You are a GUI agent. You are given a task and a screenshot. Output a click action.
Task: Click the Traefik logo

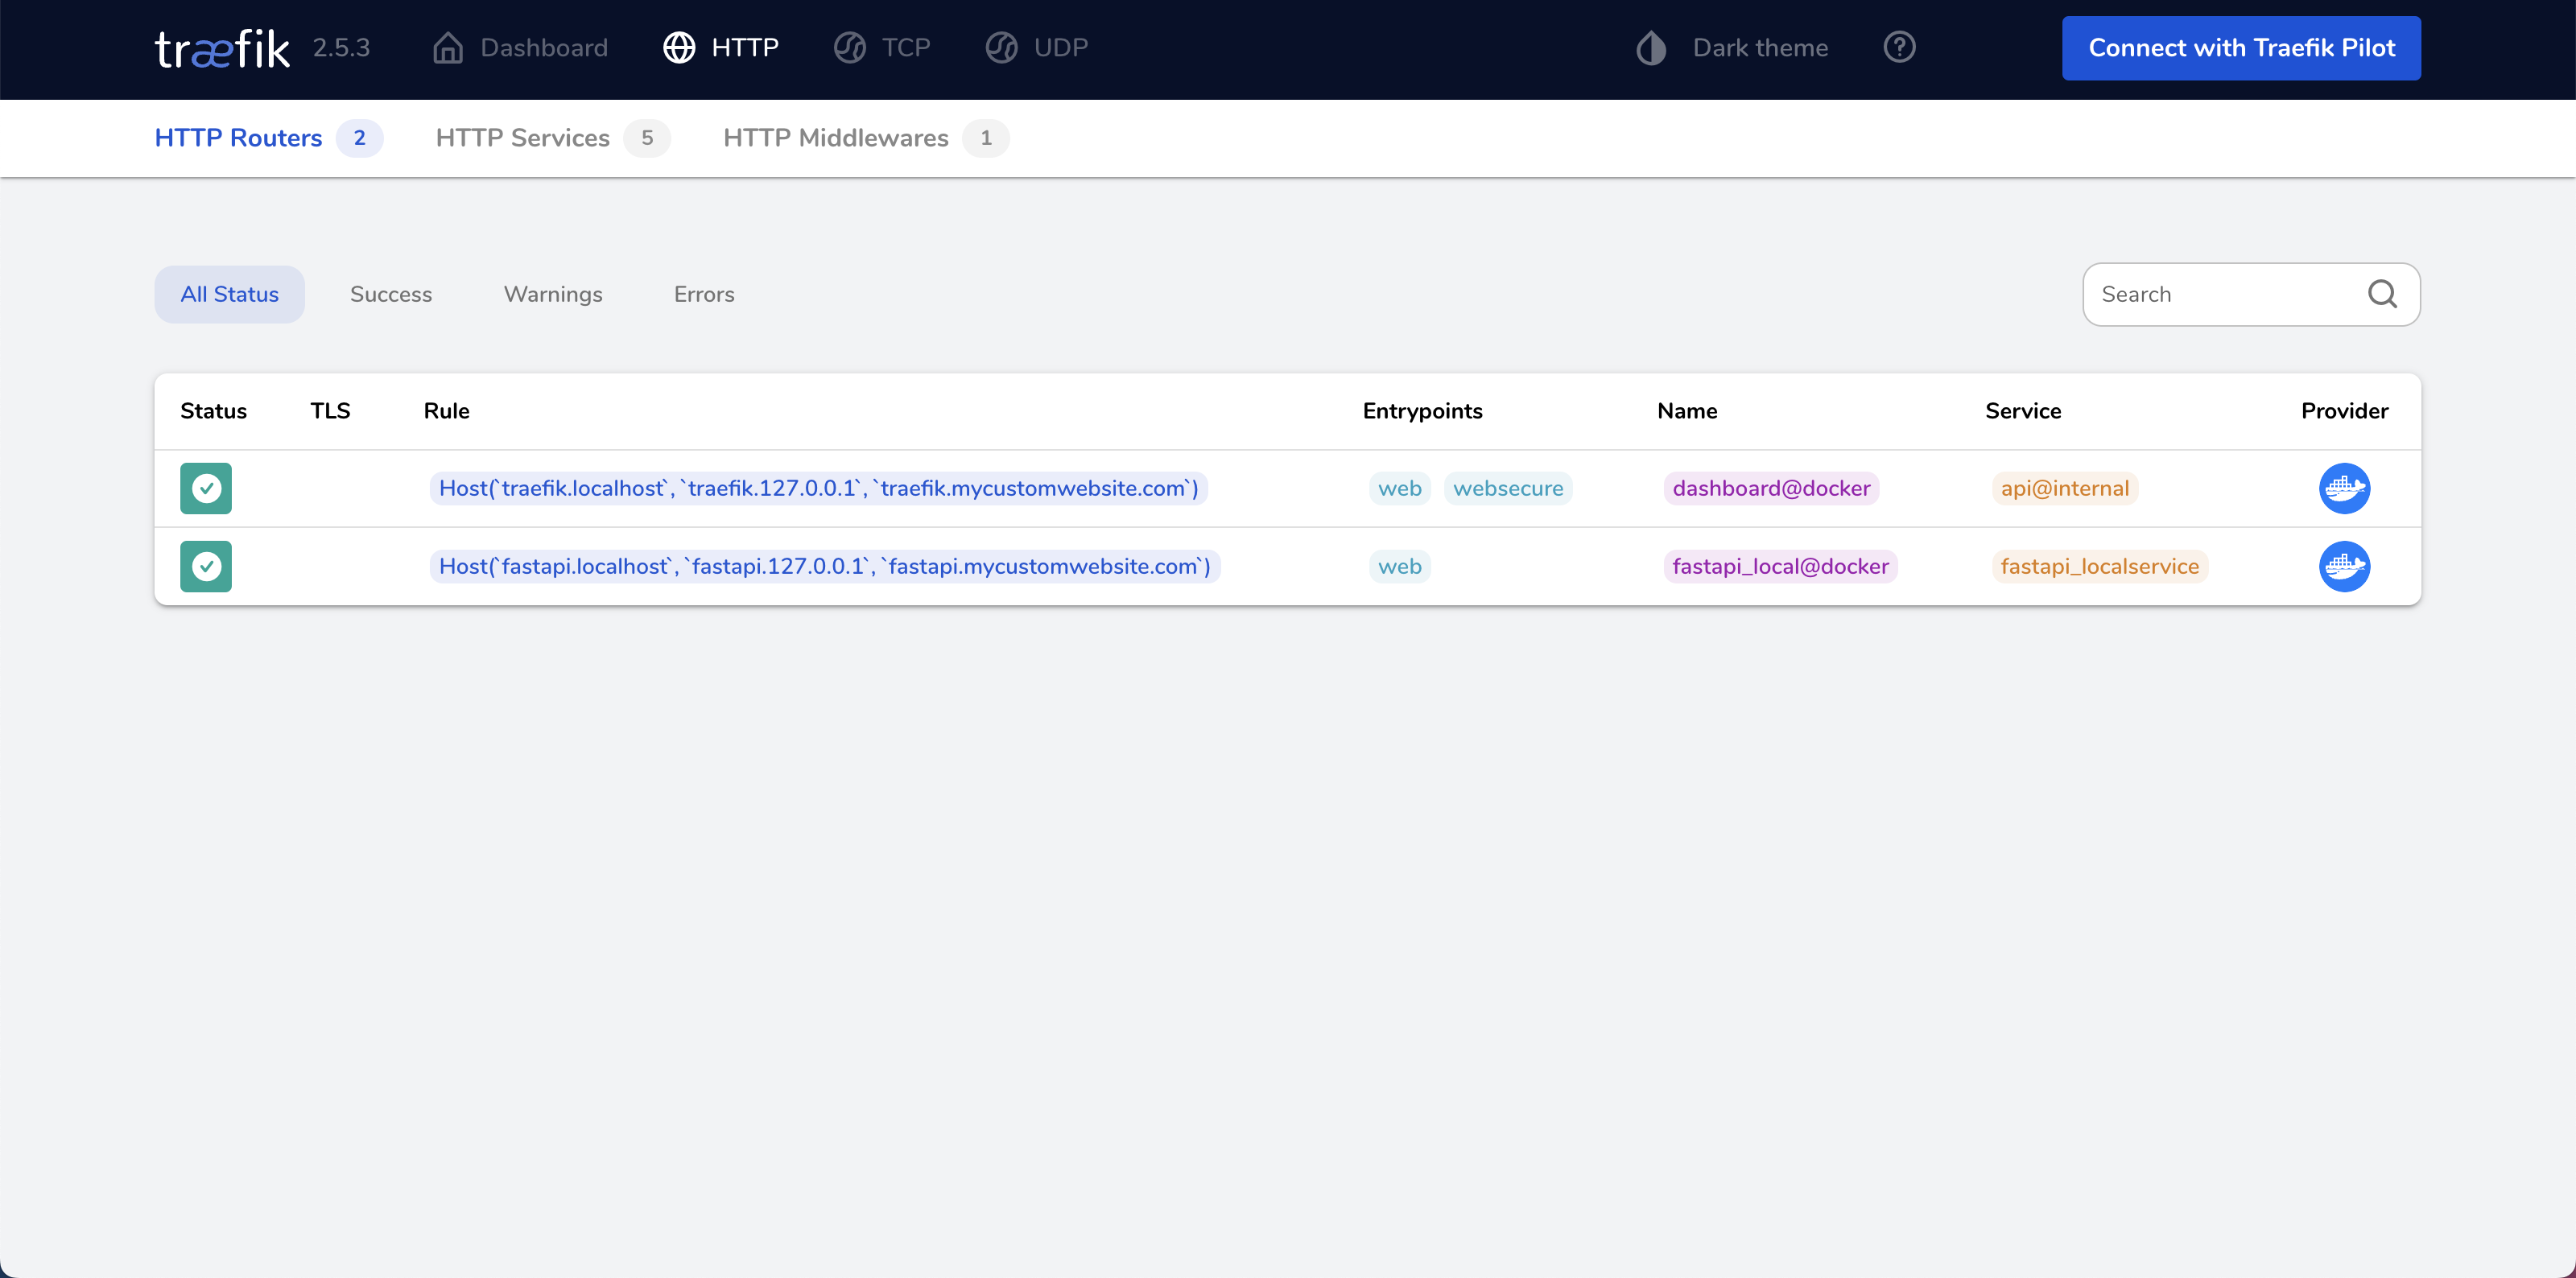[222, 48]
